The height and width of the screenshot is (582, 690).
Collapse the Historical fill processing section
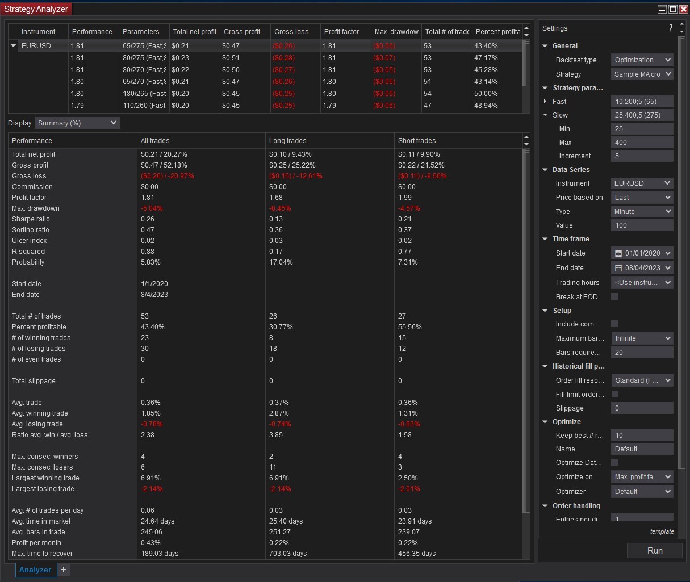click(x=545, y=366)
